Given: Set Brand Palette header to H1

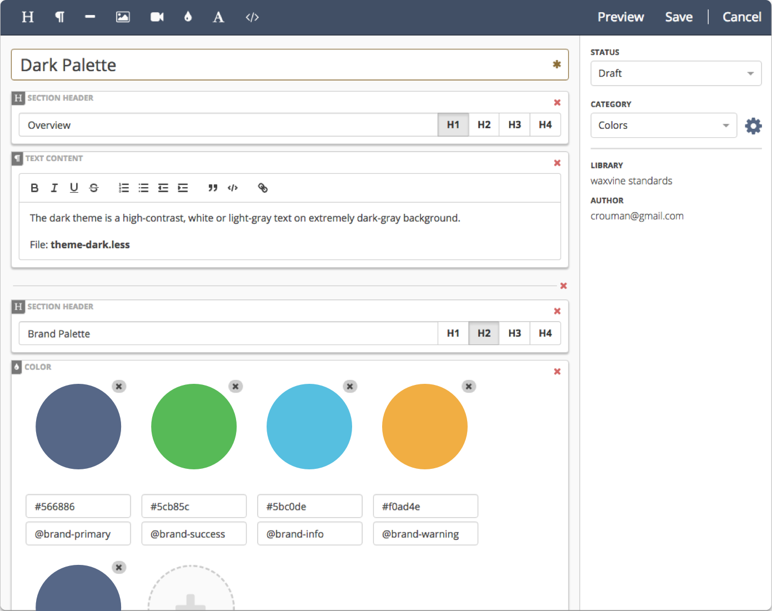Looking at the screenshot, I should click(x=453, y=333).
